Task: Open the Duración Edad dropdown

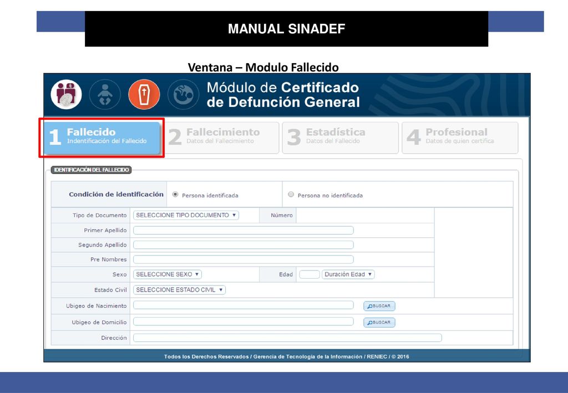Action: (x=348, y=274)
